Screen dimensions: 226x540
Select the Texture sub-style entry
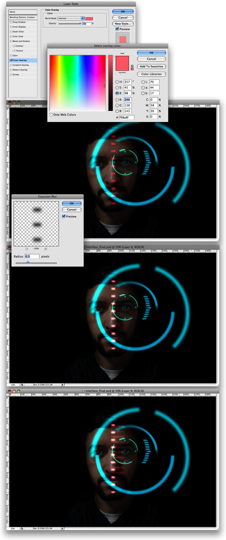pos(23,51)
